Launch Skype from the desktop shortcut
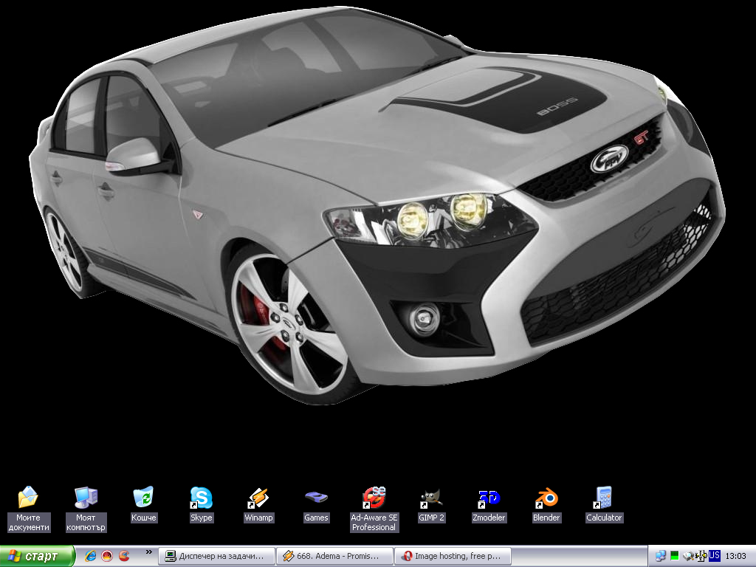Viewport: 756px width, 567px height. click(x=201, y=498)
